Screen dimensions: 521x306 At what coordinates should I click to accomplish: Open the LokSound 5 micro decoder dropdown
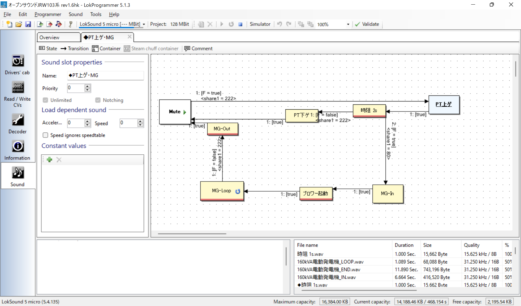pyautogui.click(x=144, y=24)
